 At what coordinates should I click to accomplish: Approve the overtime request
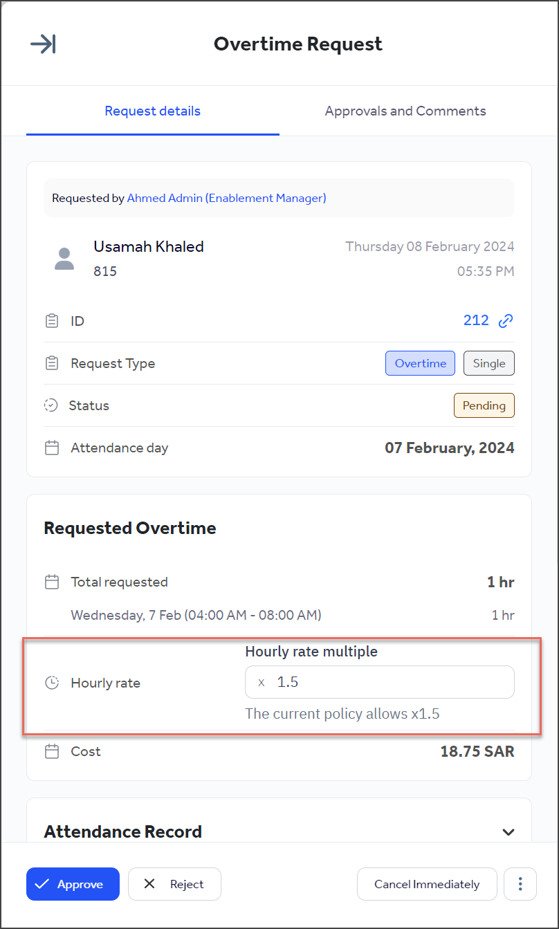[73, 883]
